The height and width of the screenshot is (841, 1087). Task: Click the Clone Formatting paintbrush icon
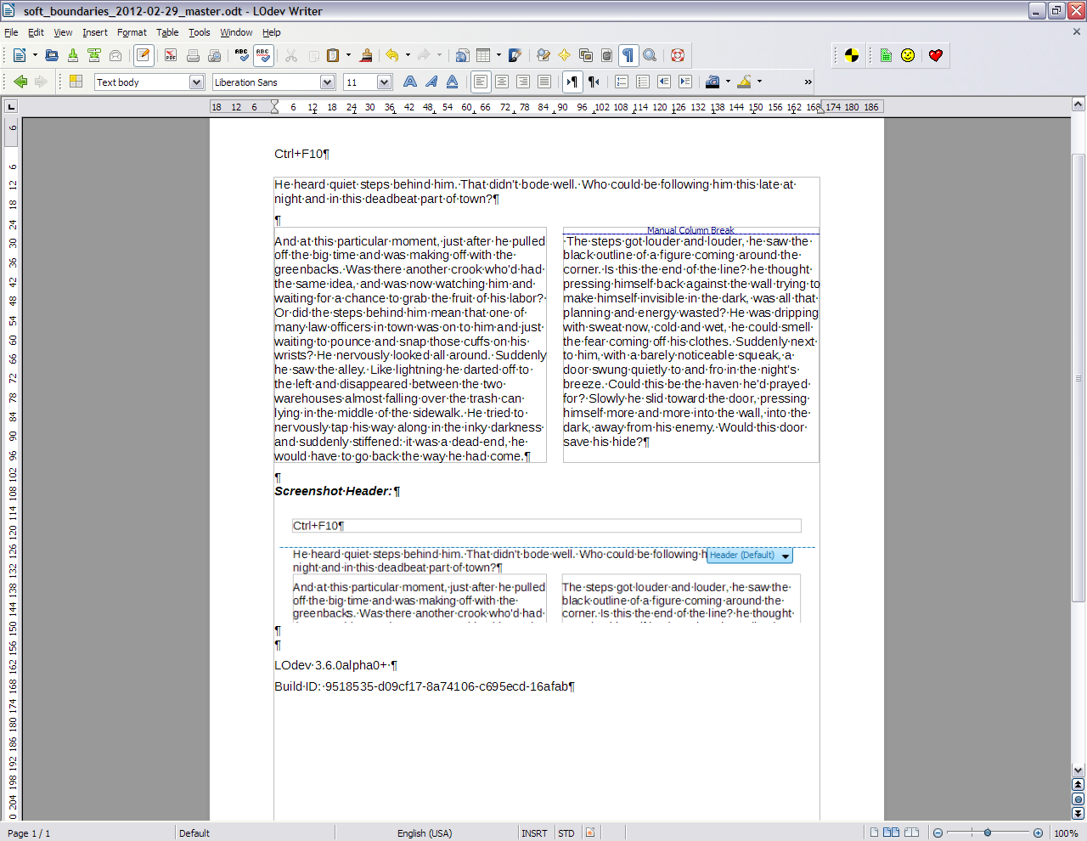click(366, 55)
